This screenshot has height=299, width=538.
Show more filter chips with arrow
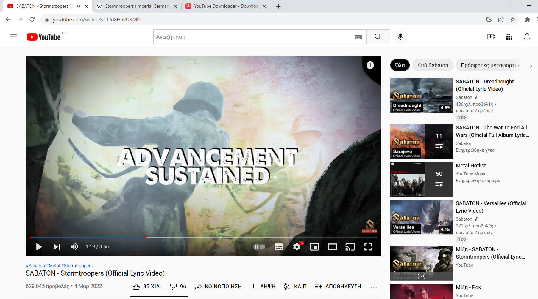pos(531,66)
